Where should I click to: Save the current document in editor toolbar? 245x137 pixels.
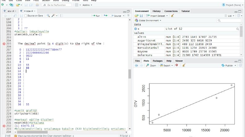tap(21, 16)
